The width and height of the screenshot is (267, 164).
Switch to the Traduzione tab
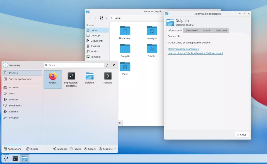[x=221, y=30]
